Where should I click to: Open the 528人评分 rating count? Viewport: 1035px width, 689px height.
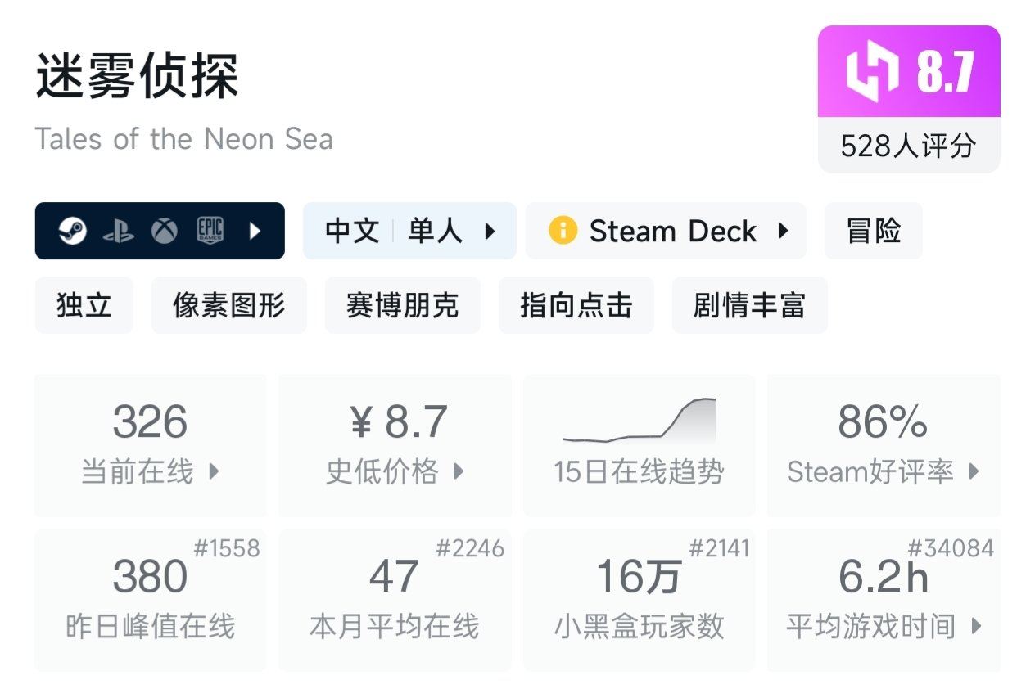[x=908, y=146]
